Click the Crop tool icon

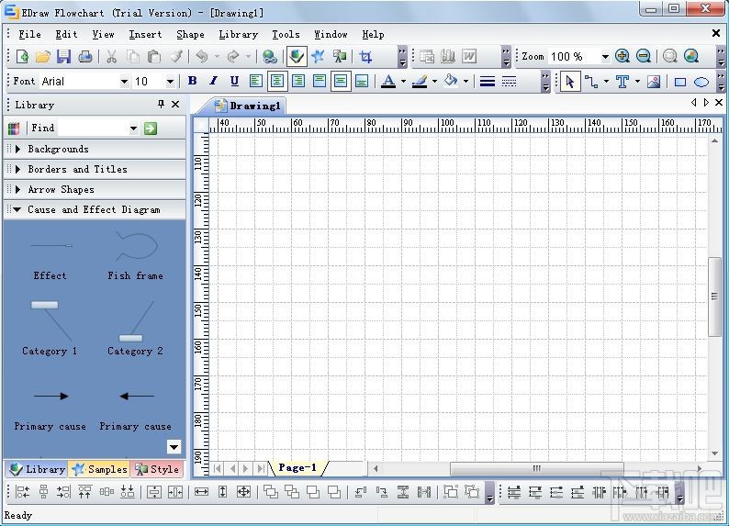tap(366, 57)
